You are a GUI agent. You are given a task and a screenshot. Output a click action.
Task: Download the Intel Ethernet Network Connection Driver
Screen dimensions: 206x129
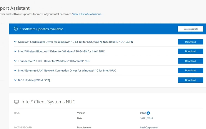[x=190, y=70]
